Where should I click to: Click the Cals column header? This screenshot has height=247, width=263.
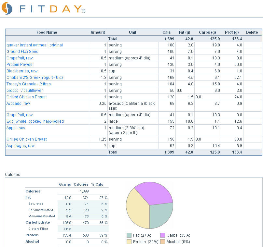tap(166, 32)
